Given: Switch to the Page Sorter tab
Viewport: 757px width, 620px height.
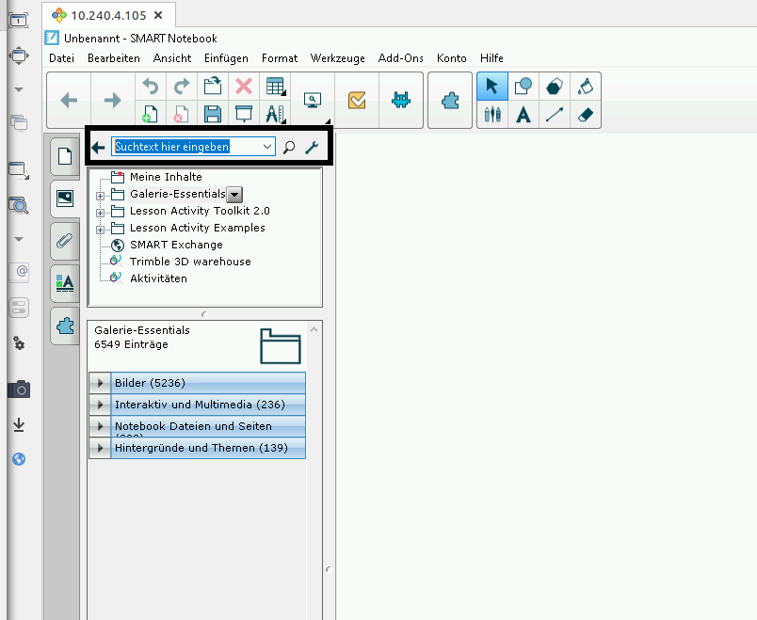Looking at the screenshot, I should tap(65, 156).
